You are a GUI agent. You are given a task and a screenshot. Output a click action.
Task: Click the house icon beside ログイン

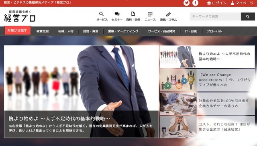209,3
